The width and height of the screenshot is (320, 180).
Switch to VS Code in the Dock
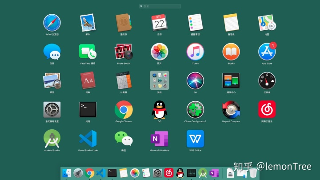[x=101, y=173]
